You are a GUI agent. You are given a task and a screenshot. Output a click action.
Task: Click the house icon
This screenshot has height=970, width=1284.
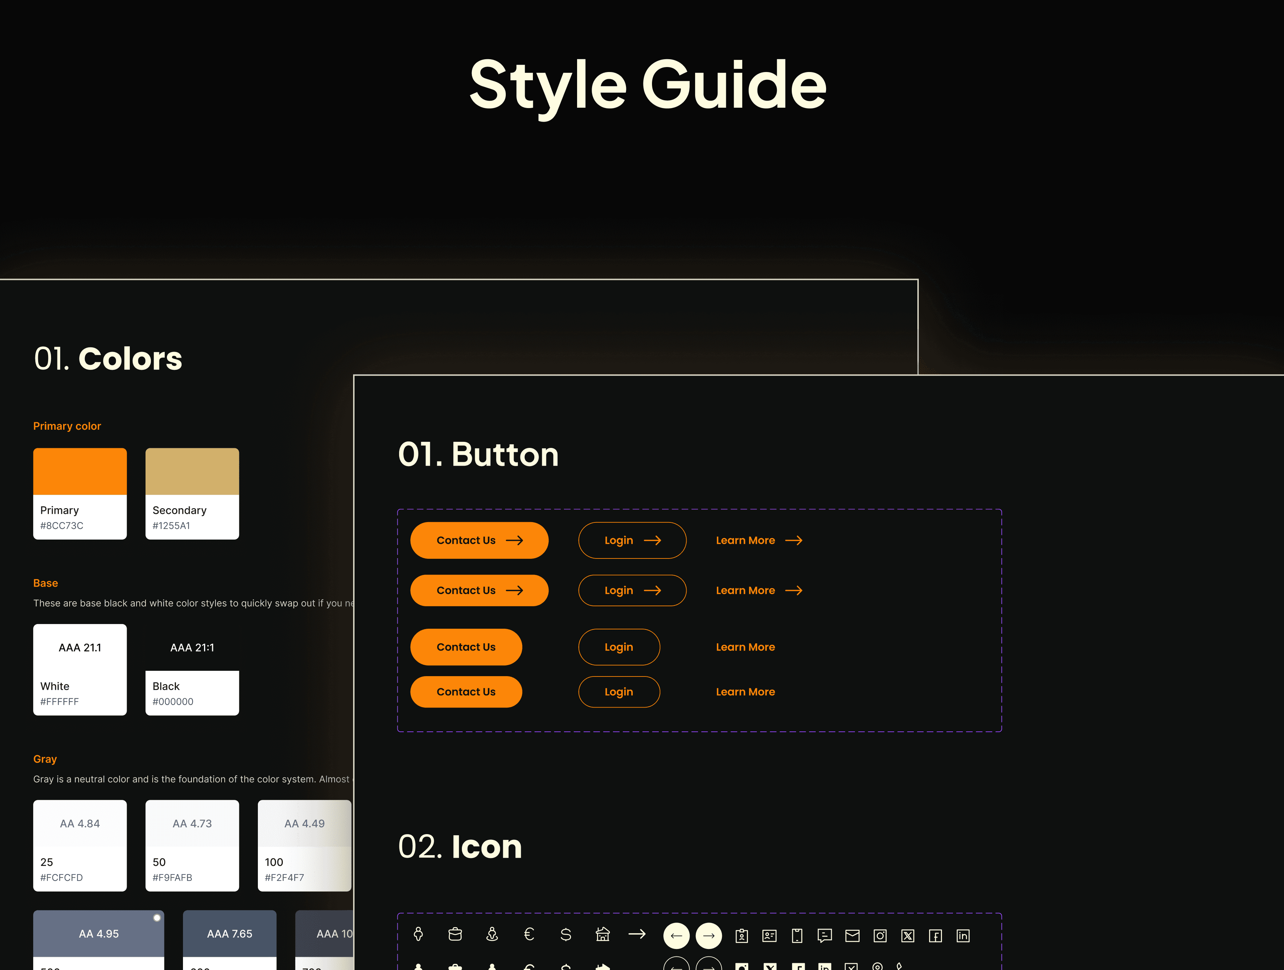(602, 934)
